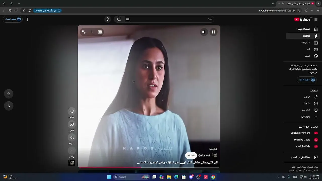Viewport: 322px width, 181px height.
Task: Click the youtube.com address bar URL
Action: click(277, 11)
